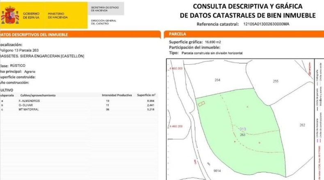The image size is (324, 180).
Task: Click the intensity value 06
Action: click(x=107, y=110)
